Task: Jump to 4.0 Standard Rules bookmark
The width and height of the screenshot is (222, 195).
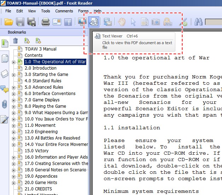Action: pos(43,81)
